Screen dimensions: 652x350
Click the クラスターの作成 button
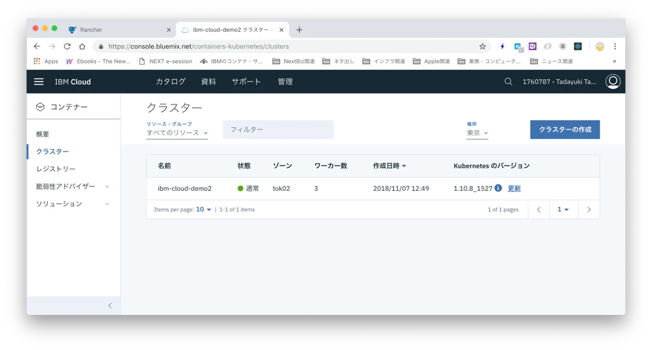click(565, 129)
